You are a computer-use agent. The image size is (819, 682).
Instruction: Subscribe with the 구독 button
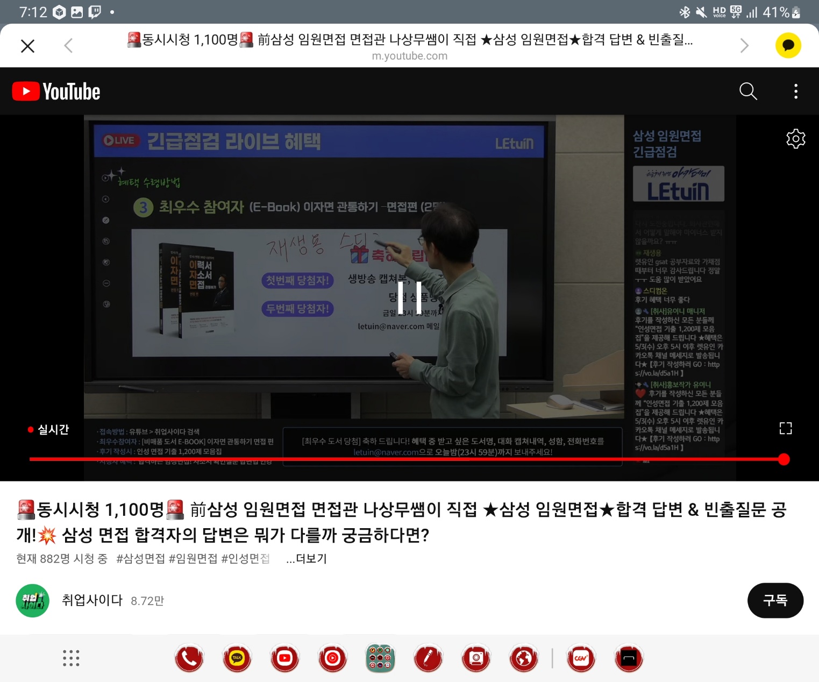point(775,600)
